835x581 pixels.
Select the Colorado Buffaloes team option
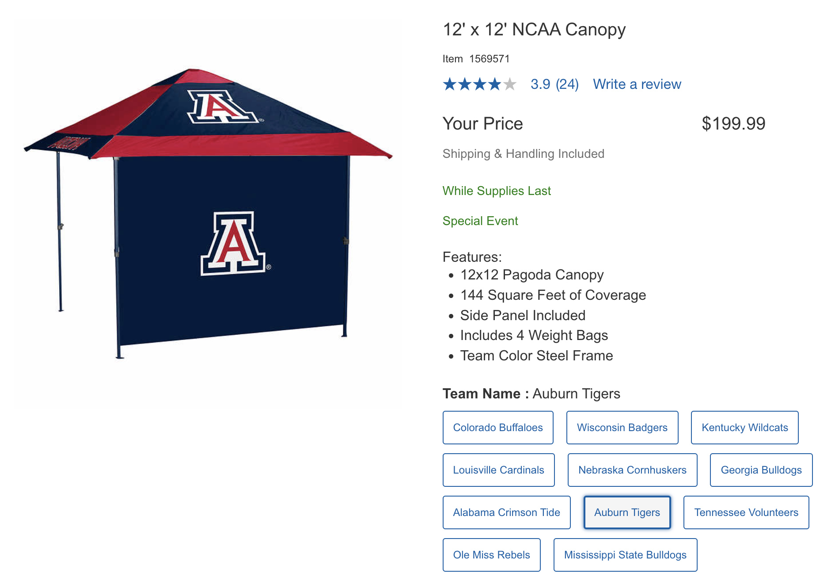[498, 428]
